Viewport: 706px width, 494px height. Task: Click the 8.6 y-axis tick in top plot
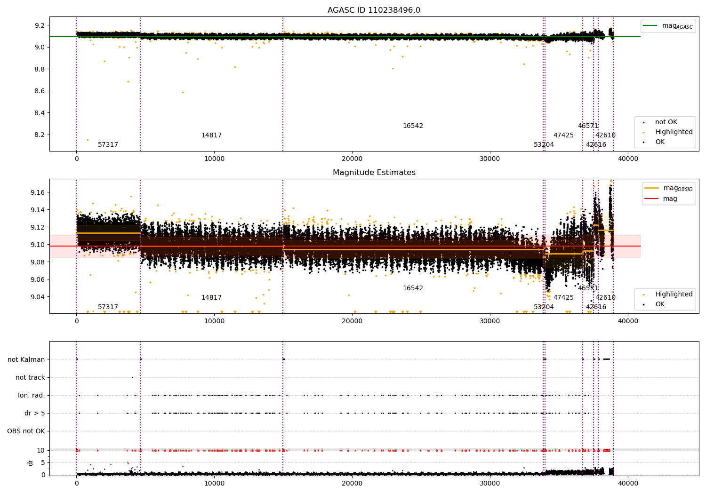pyautogui.click(x=40, y=91)
